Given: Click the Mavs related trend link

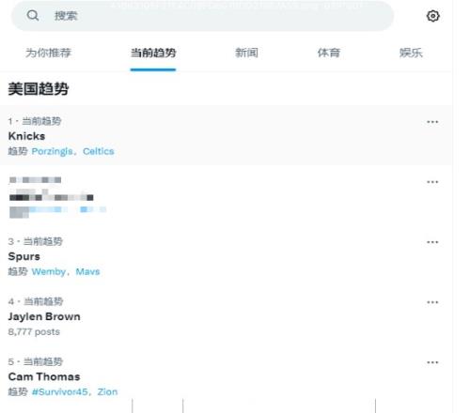Looking at the screenshot, I should point(87,271).
